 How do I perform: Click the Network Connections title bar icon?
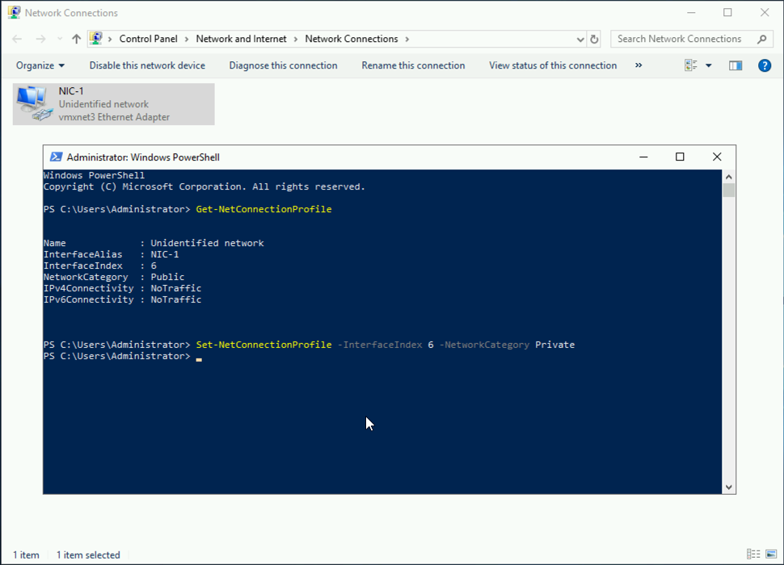[14, 12]
